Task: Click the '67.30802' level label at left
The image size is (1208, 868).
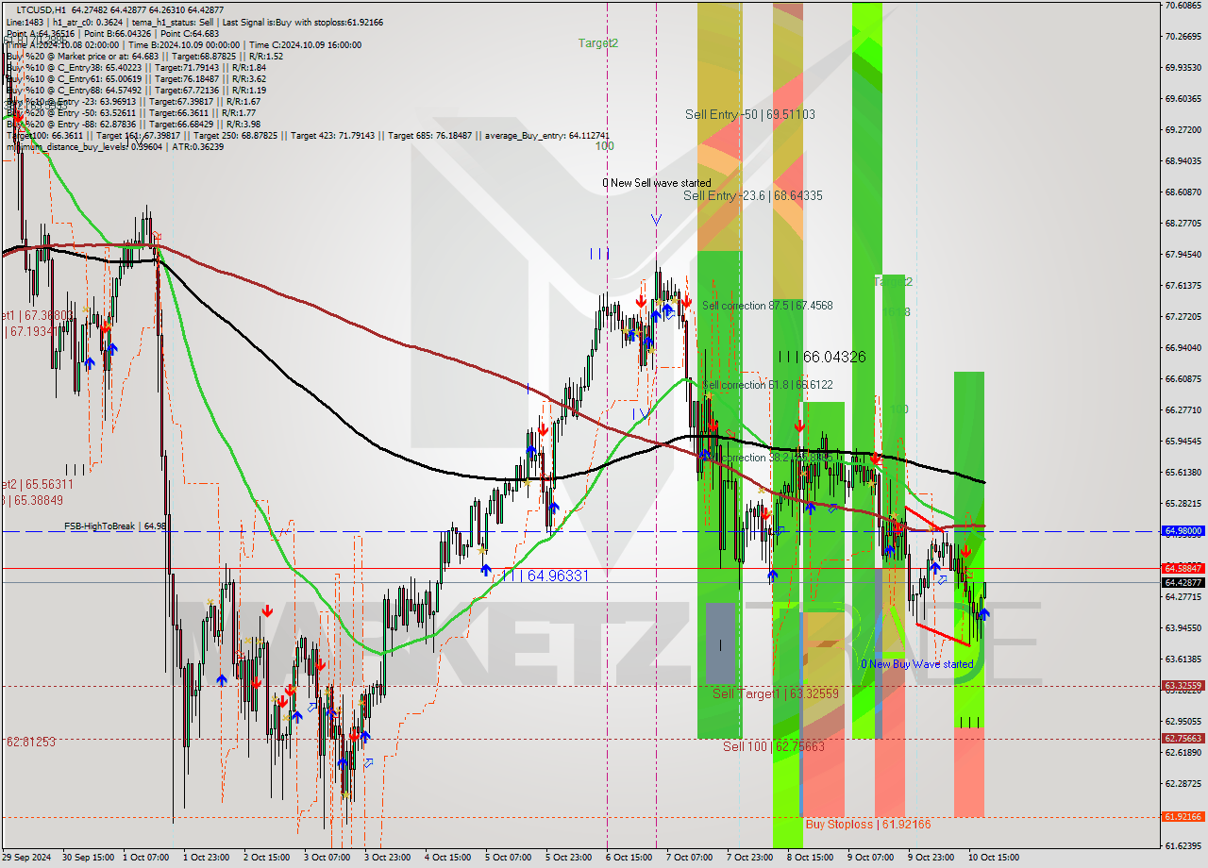Action: pos(37,315)
